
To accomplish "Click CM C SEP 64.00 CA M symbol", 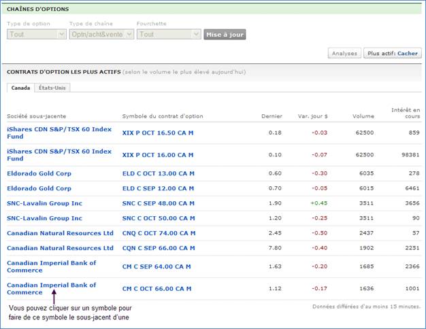I will (x=157, y=266).
